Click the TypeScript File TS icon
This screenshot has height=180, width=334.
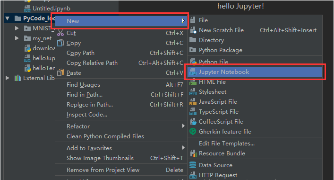(193, 112)
